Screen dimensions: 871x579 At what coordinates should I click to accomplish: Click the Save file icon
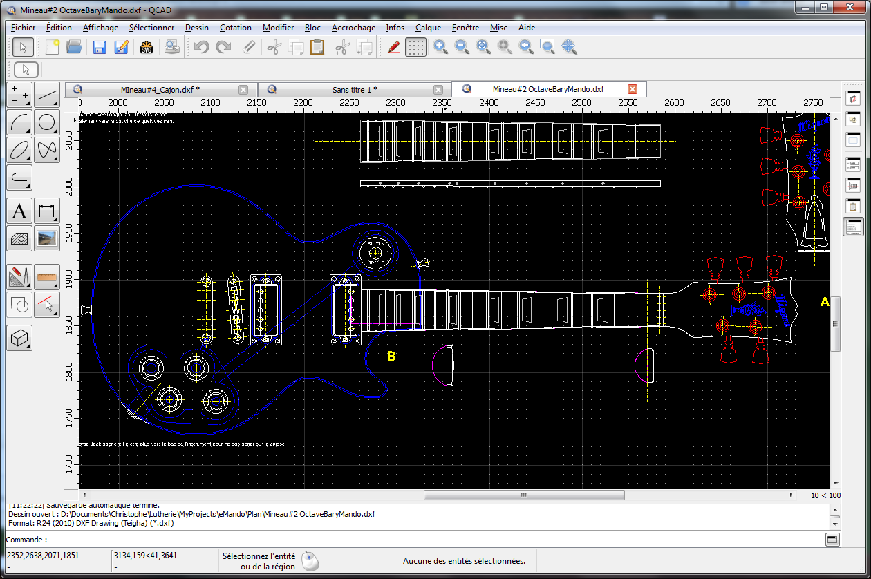100,47
